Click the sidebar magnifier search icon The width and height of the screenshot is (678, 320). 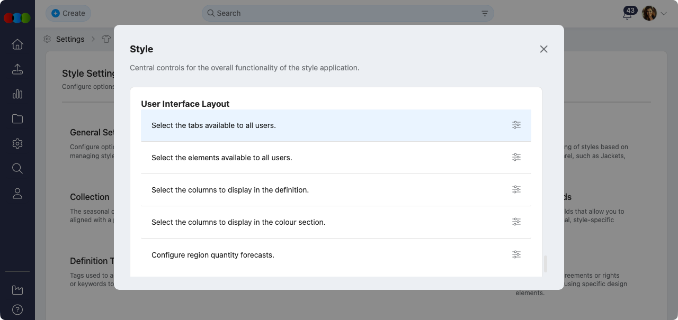coord(17,169)
